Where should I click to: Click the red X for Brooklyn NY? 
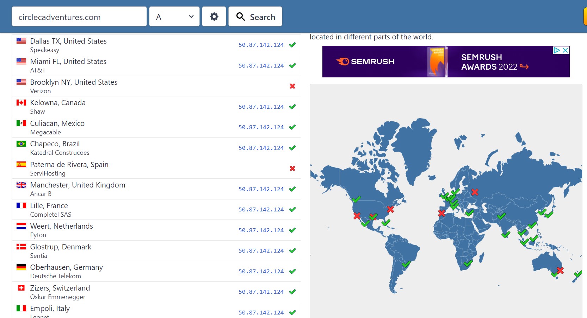tap(292, 86)
